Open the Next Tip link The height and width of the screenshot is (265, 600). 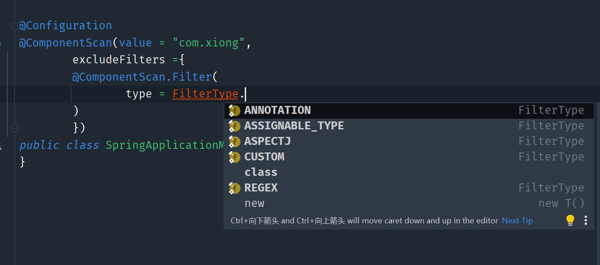pyautogui.click(x=517, y=221)
